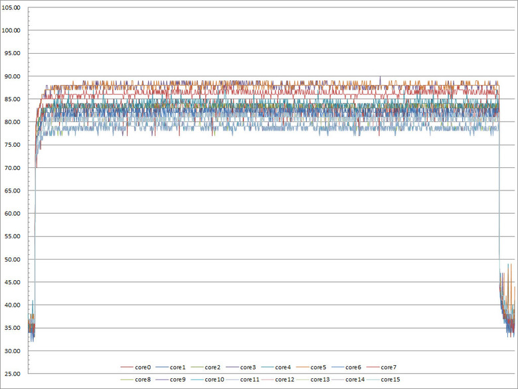Select the core12 legend entry
Screen dimensions: 518x389
[x=278, y=380]
